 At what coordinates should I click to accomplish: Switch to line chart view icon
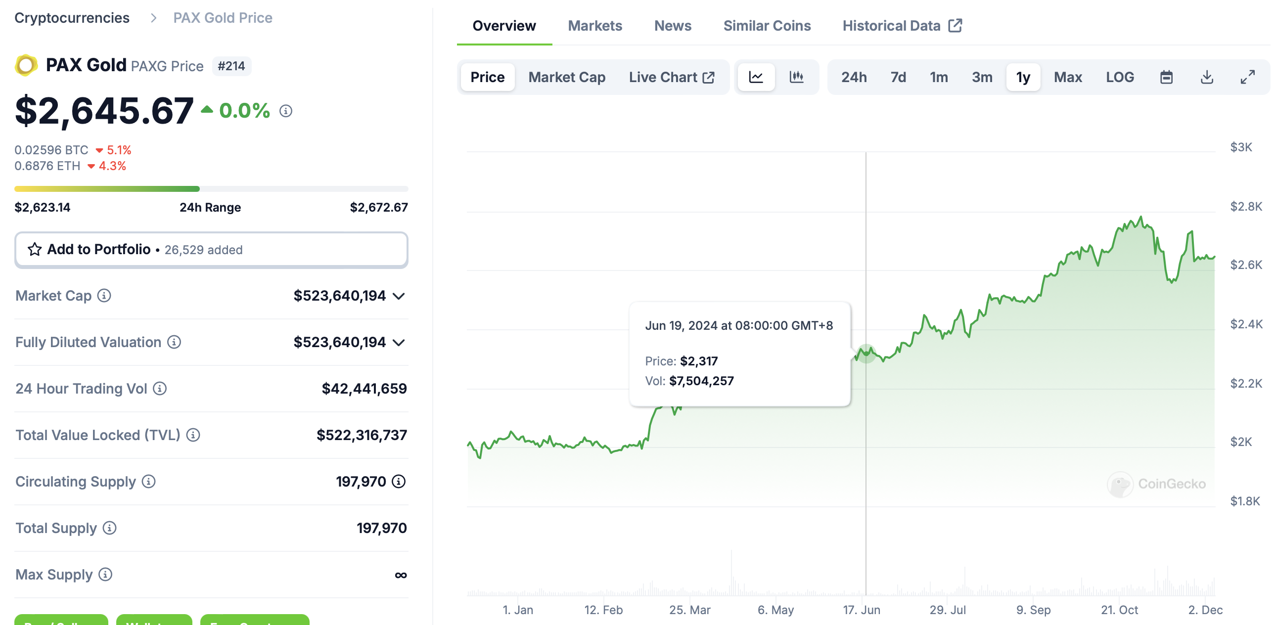click(x=756, y=77)
